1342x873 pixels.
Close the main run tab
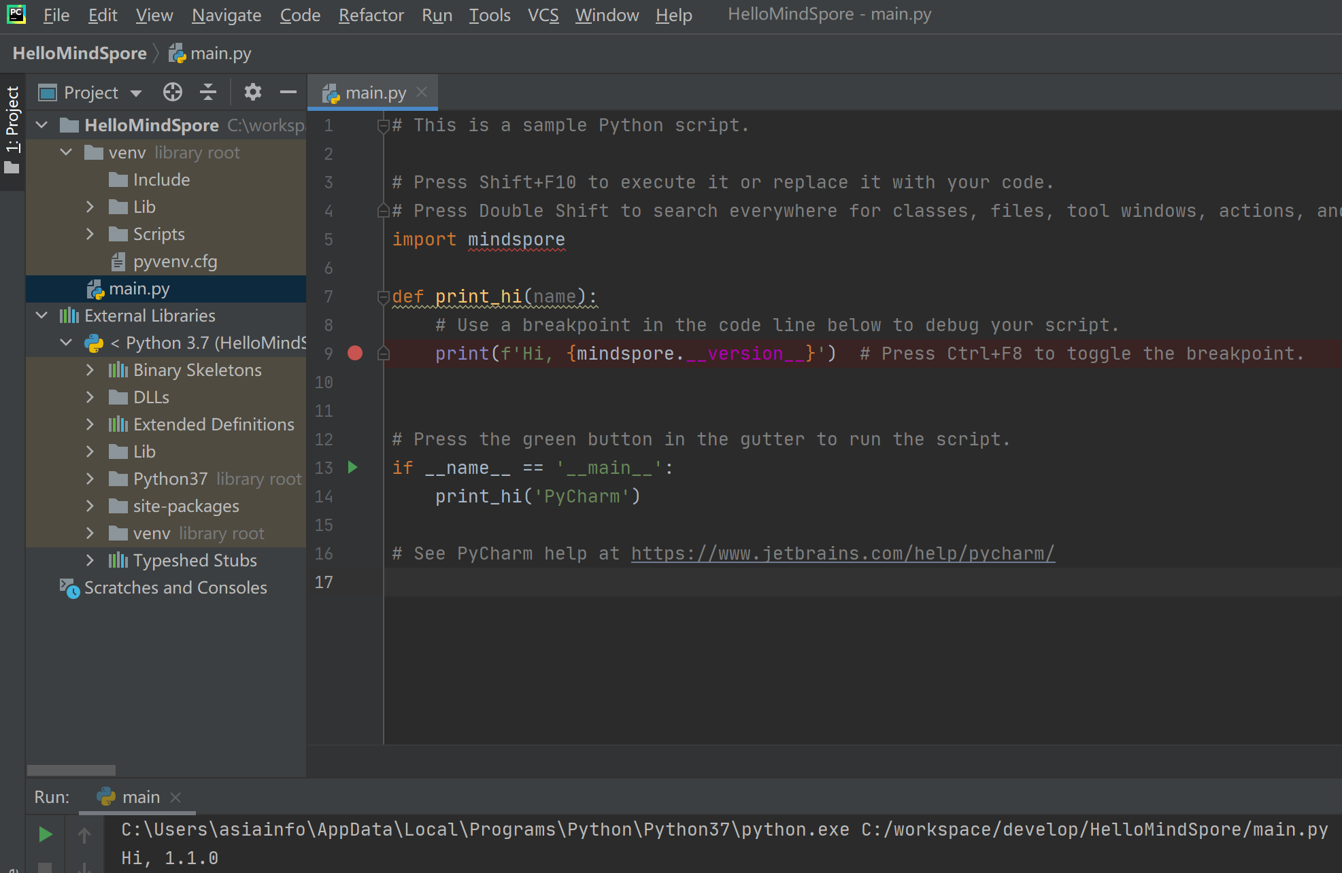(175, 797)
